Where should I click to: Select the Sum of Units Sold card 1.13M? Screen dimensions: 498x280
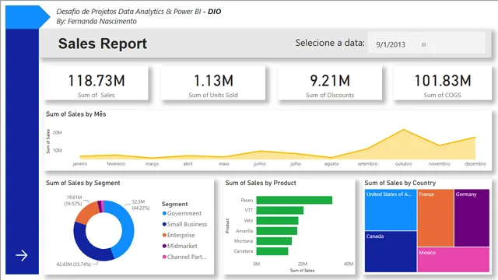click(x=213, y=83)
